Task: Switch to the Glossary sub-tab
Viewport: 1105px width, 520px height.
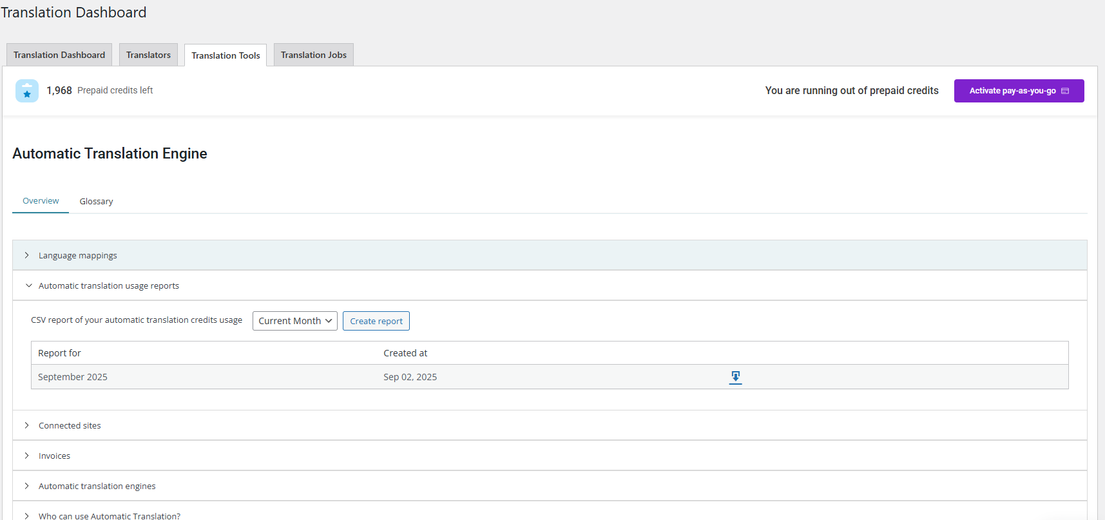Action: [x=96, y=201]
